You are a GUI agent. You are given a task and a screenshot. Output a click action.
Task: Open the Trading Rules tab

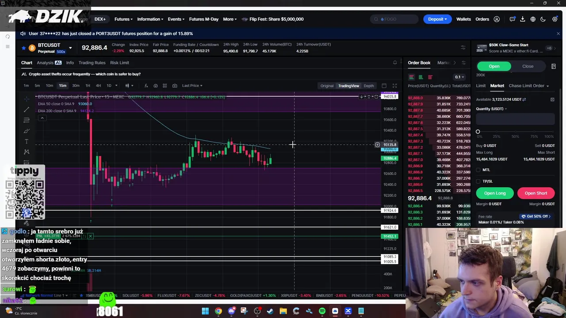point(92,63)
